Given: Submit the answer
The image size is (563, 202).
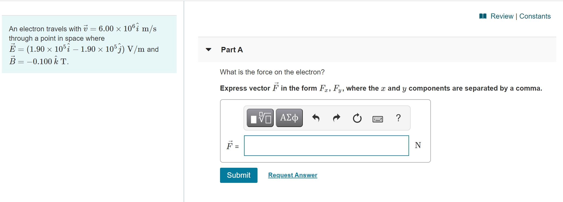Looking at the screenshot, I should pos(239,175).
